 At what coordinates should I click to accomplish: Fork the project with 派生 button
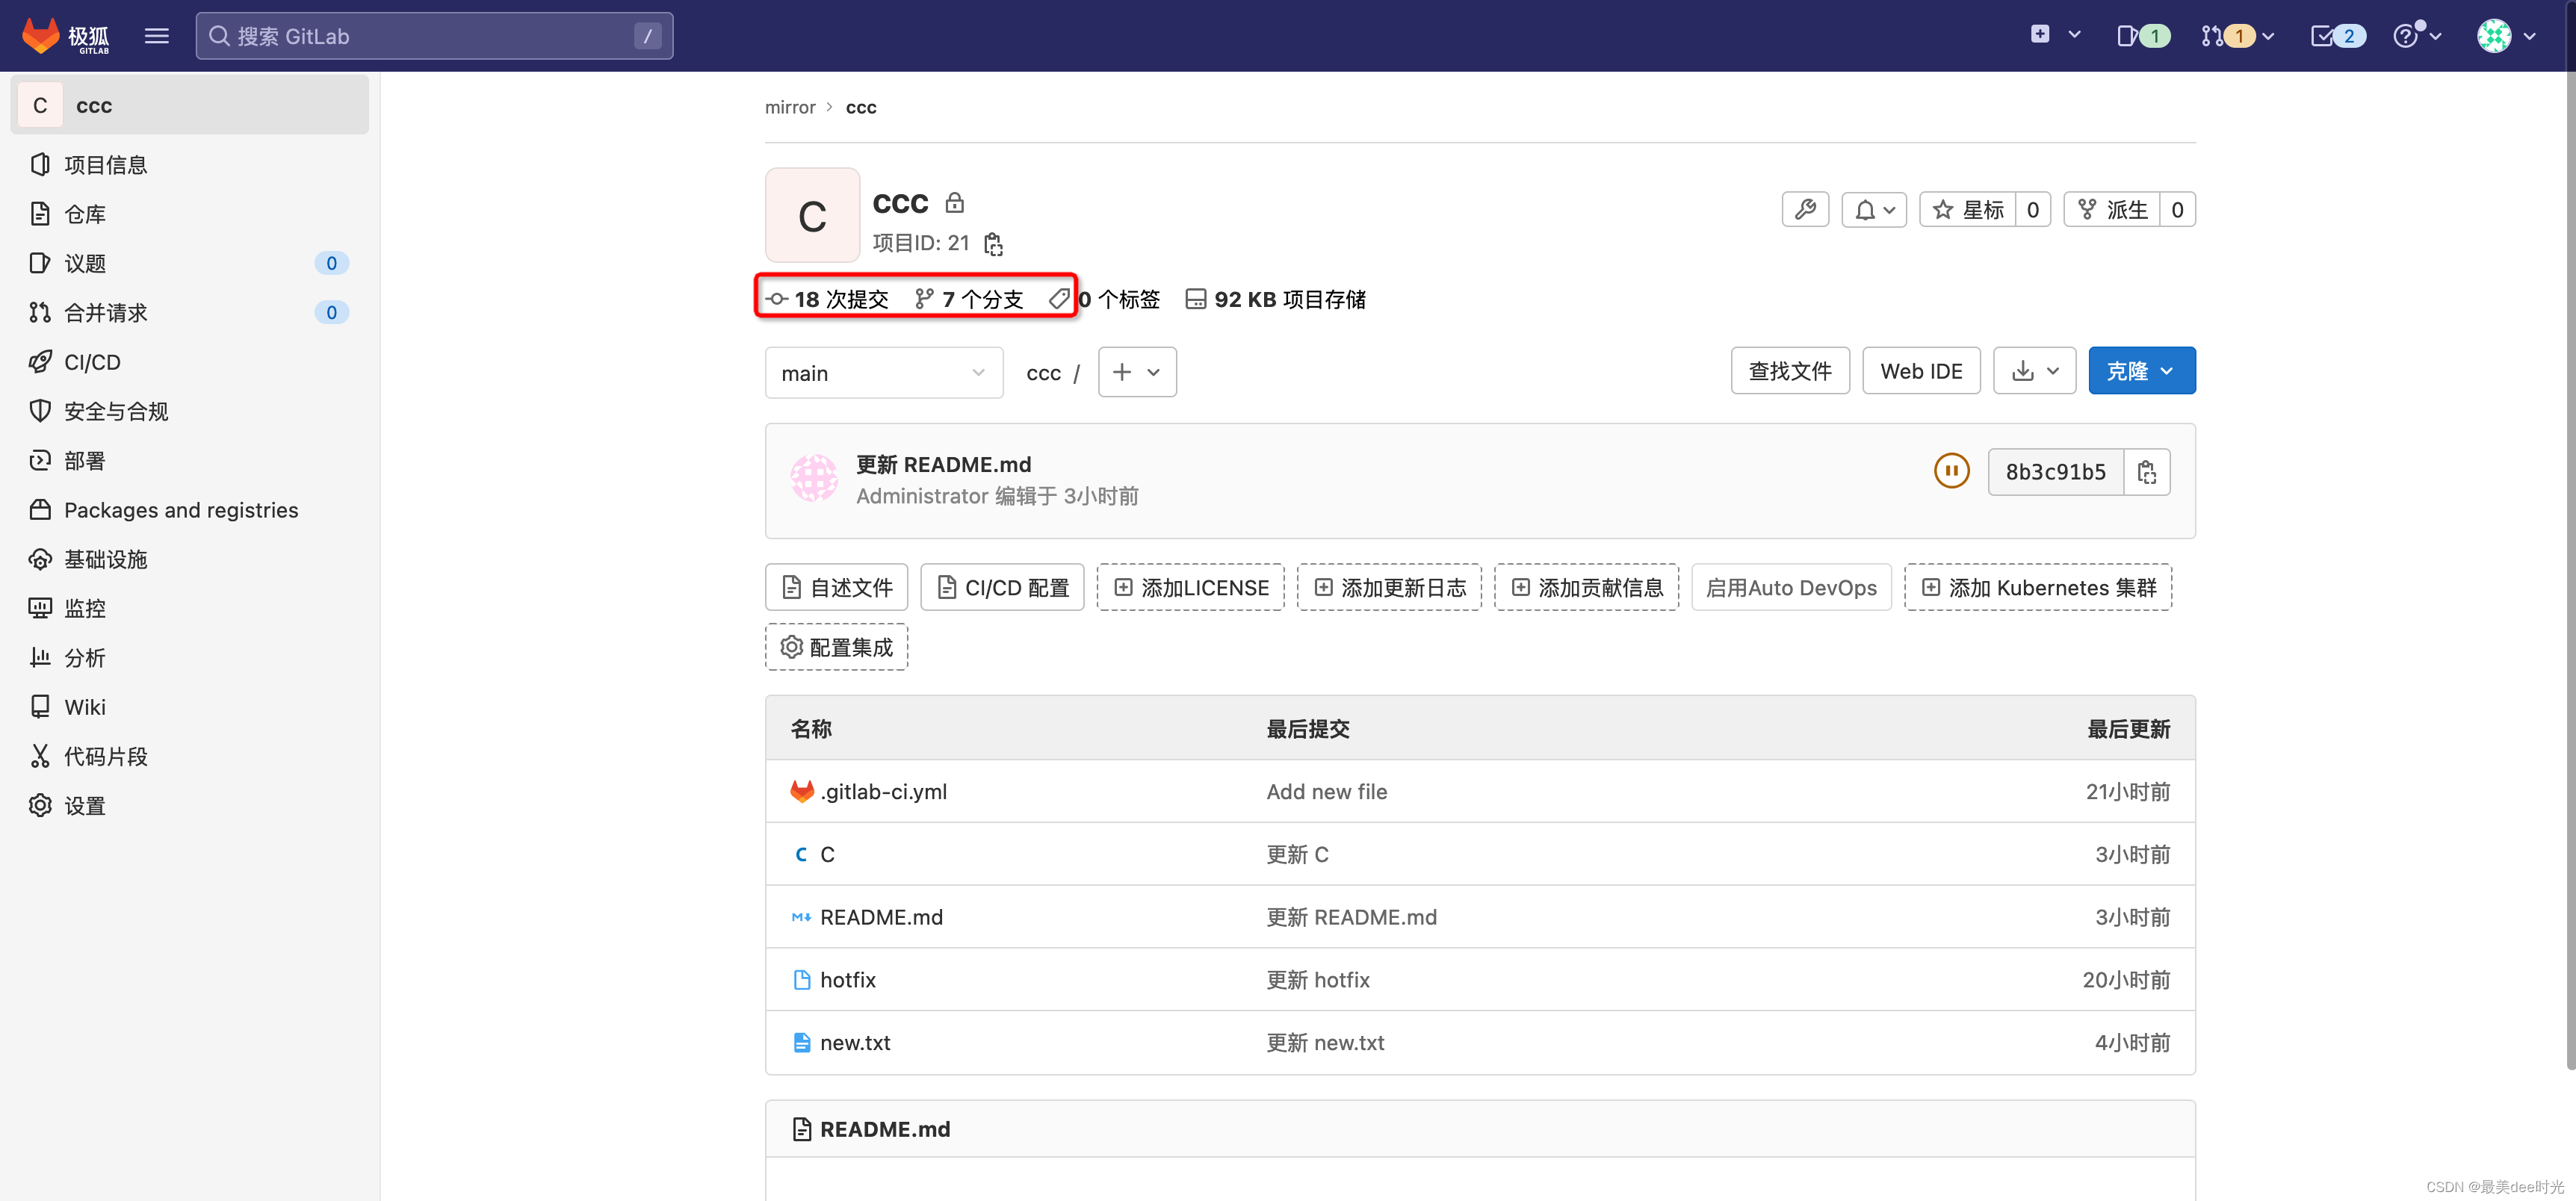coord(2112,209)
